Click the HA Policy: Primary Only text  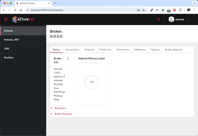[x=59, y=96]
